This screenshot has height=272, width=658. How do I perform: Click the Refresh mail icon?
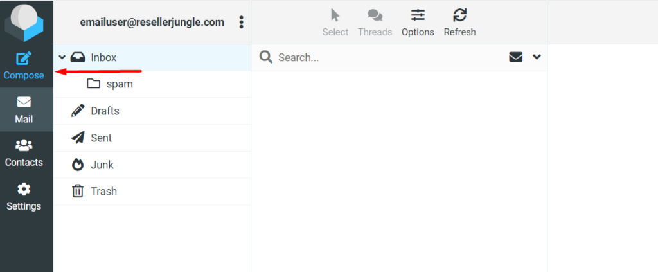459,15
